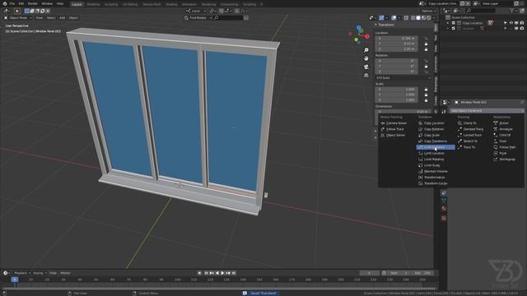Expand the Copy Location collection

pyautogui.click(x=448, y=23)
